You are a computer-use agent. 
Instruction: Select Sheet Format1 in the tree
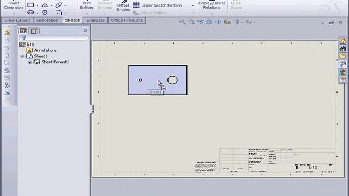pyautogui.click(x=51, y=62)
